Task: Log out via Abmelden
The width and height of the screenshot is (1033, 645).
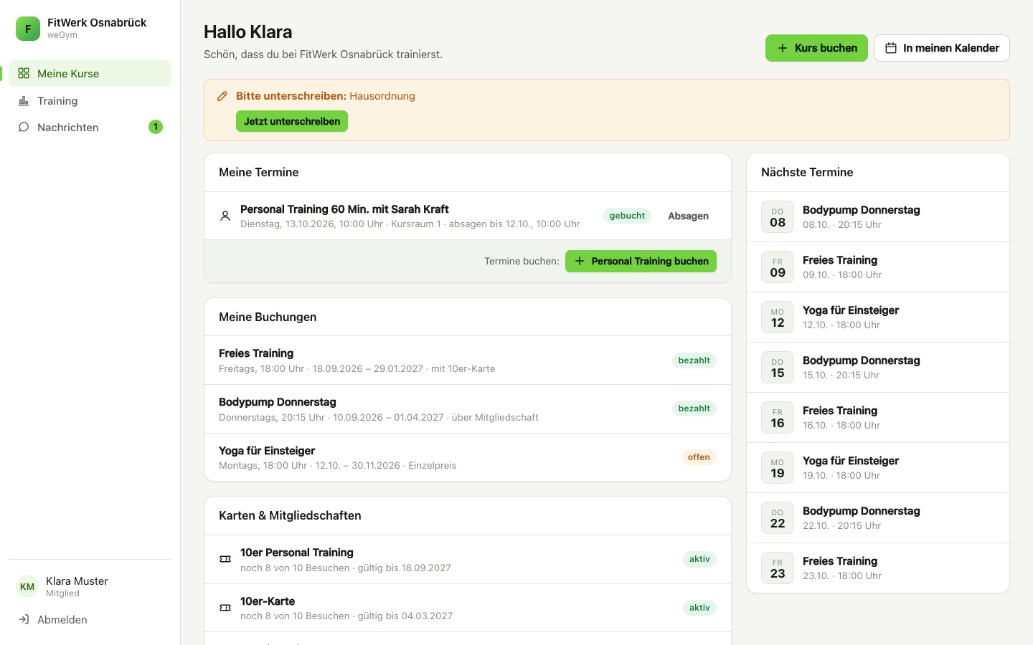Action: pos(90,620)
